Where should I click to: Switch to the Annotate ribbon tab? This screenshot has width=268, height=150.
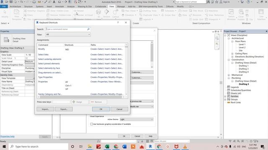[59, 7]
